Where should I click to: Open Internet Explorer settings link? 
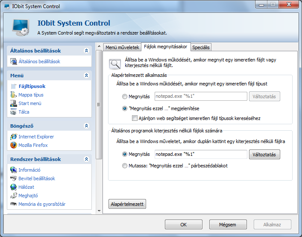click(x=36, y=137)
